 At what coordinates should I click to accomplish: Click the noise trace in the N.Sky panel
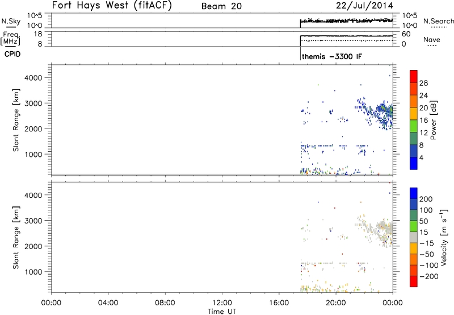point(347,20)
